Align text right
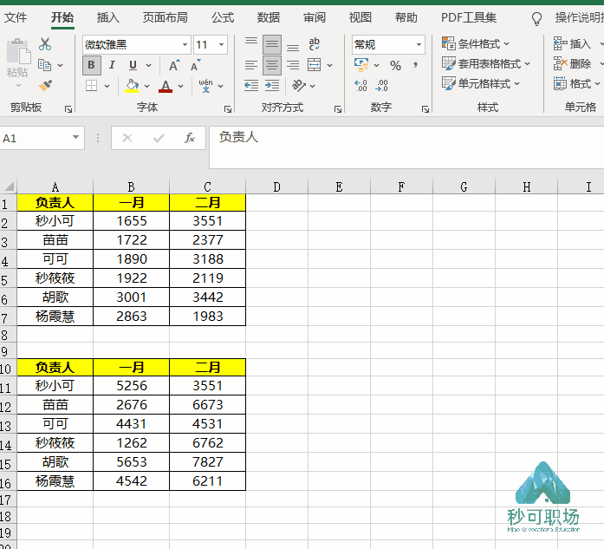Screen dimensions: 604x549 293,65
